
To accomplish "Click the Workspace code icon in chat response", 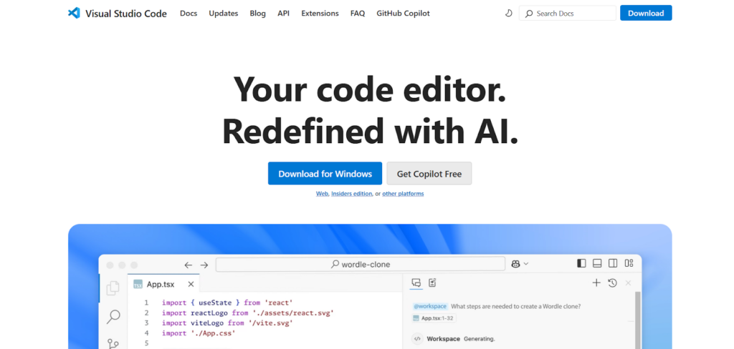I will (417, 339).
